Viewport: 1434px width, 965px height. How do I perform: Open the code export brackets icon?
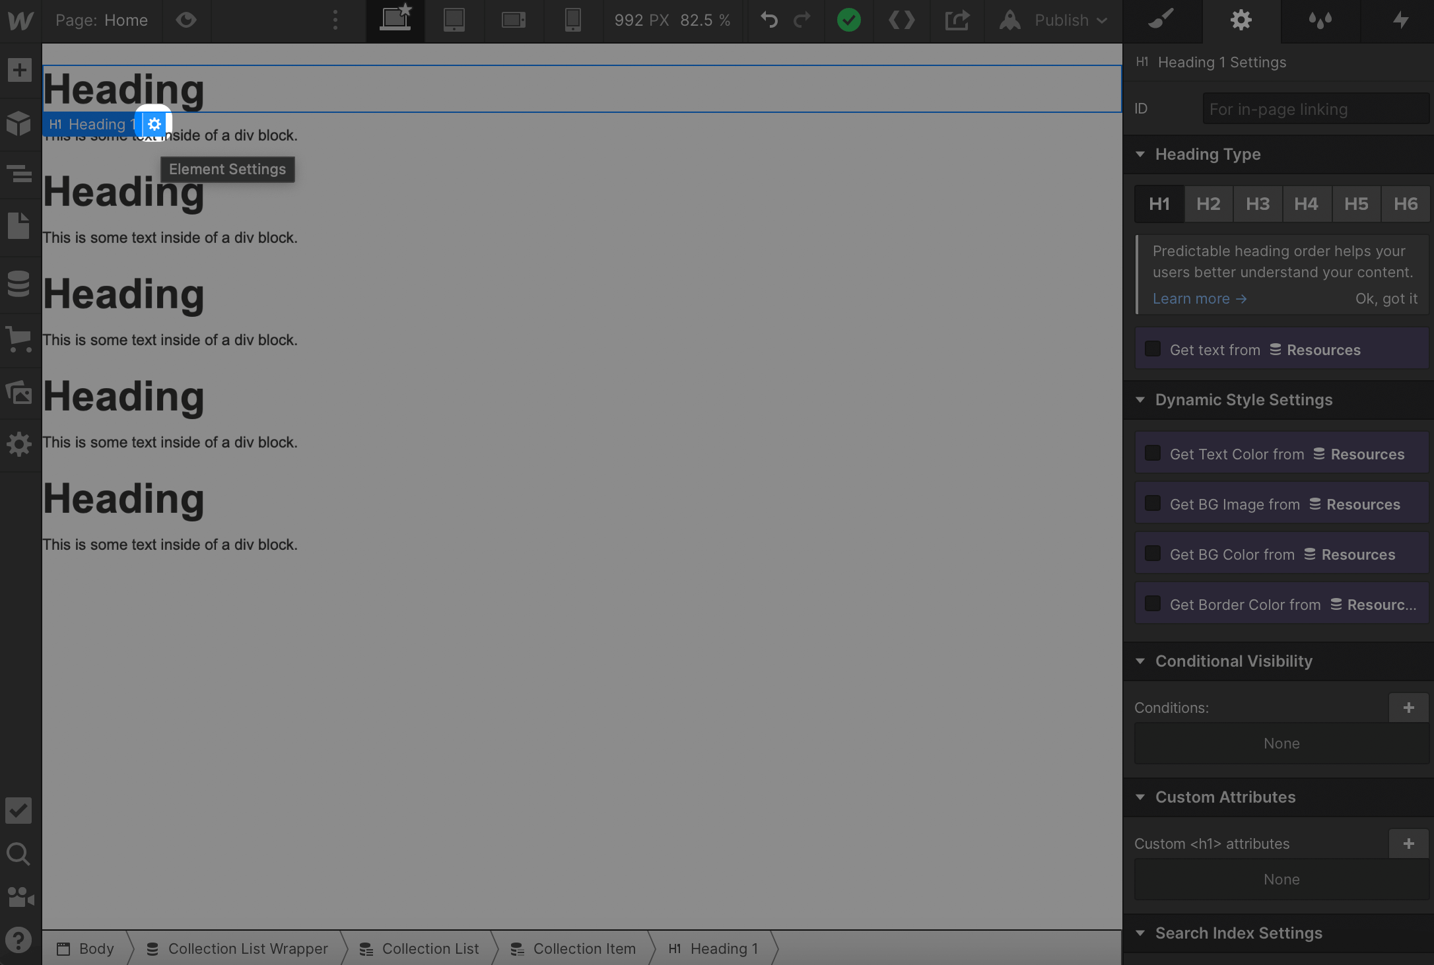[901, 20]
